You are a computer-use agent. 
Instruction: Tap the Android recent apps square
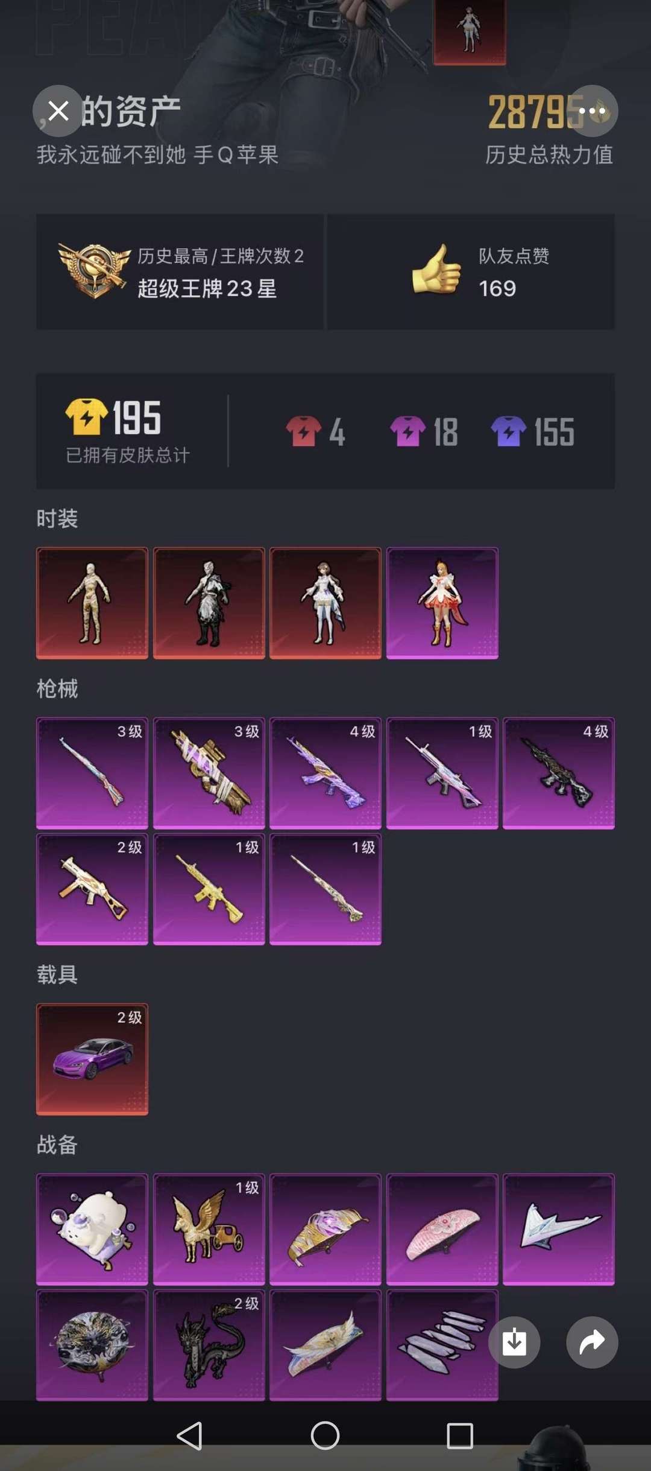tap(459, 1435)
